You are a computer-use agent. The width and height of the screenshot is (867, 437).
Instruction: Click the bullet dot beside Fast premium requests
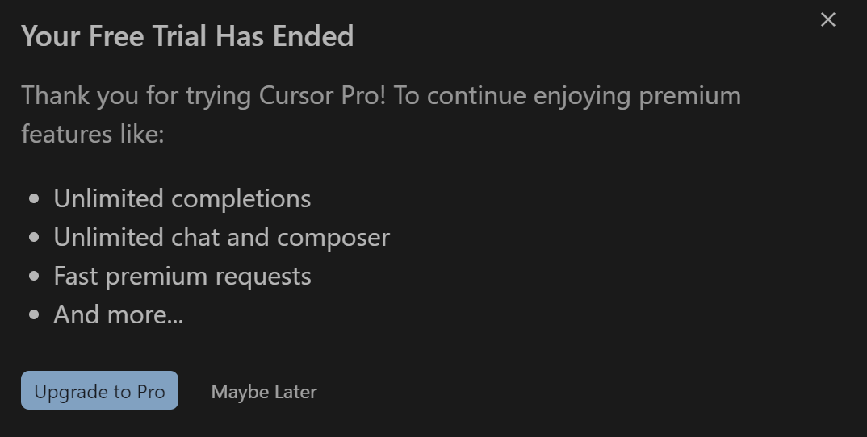[x=34, y=277]
